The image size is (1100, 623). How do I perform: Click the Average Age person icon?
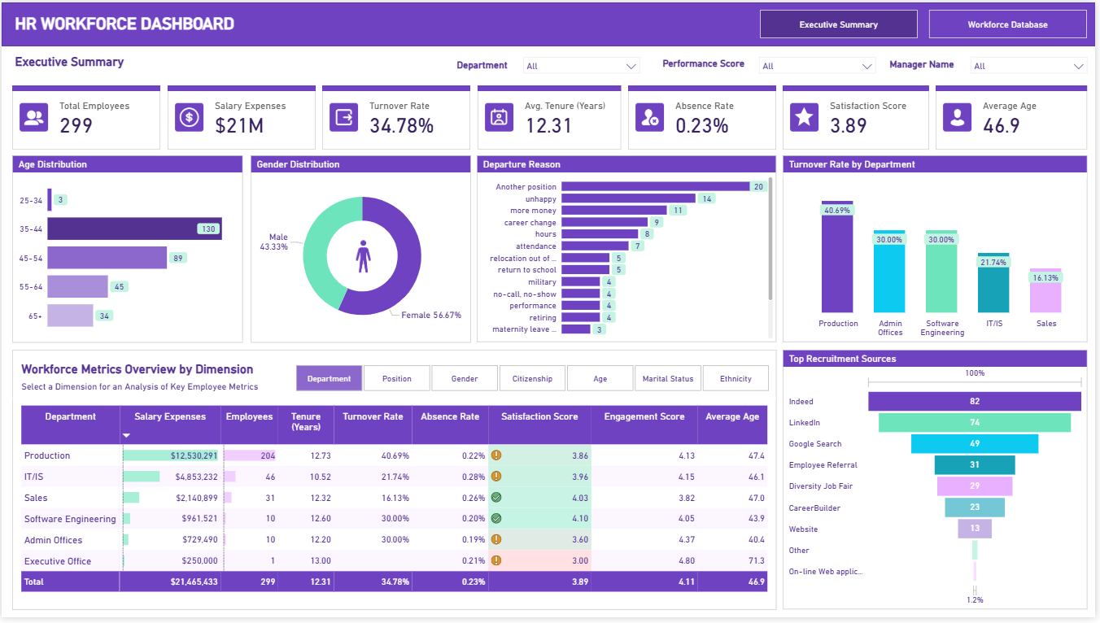tap(958, 117)
